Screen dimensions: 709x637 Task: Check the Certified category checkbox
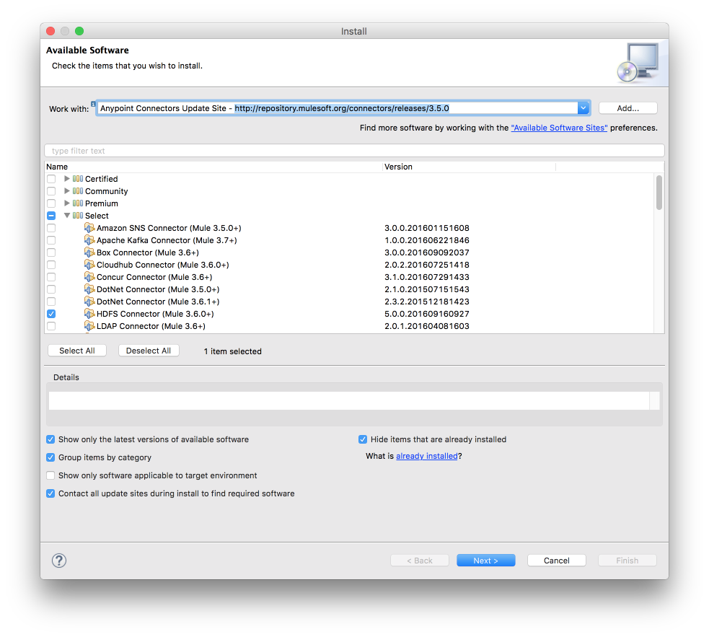[x=51, y=179]
